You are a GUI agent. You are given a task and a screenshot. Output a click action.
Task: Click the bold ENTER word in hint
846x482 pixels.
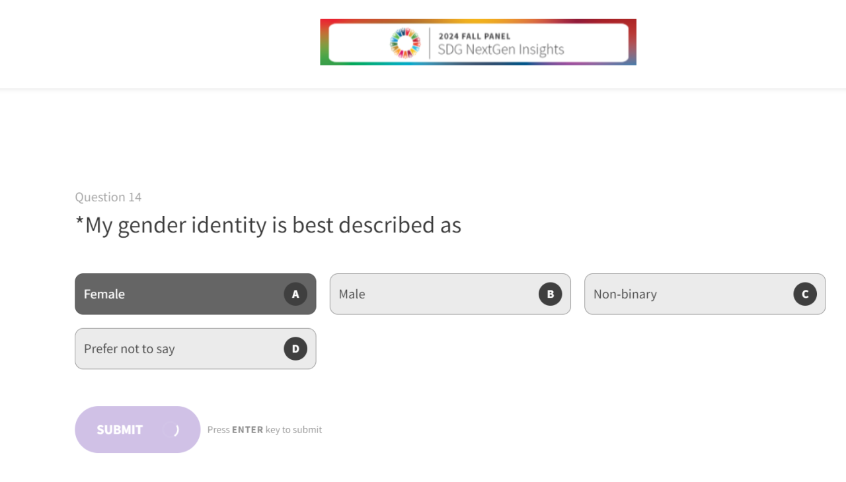[x=247, y=430]
